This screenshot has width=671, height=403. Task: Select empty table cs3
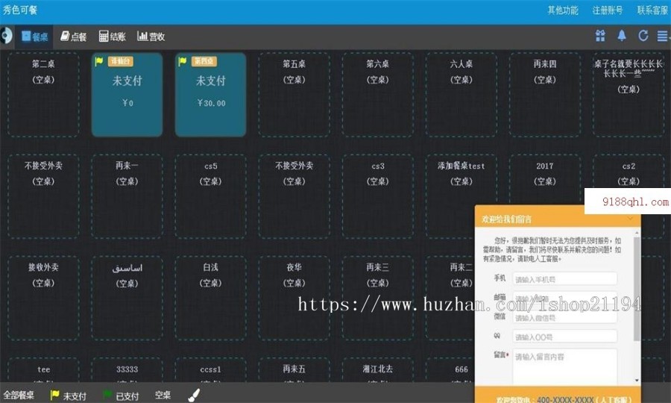(377, 196)
